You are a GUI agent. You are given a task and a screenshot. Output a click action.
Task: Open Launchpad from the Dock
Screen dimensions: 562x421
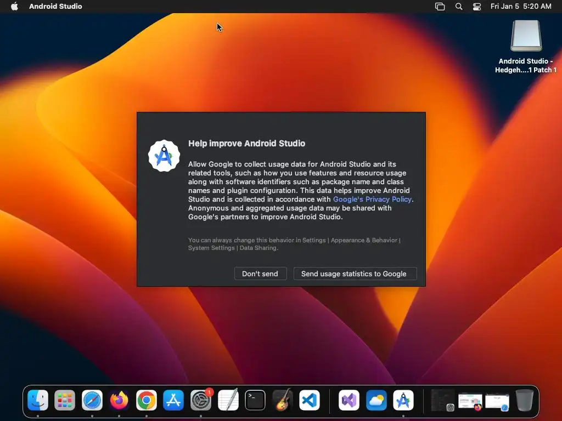coord(65,400)
